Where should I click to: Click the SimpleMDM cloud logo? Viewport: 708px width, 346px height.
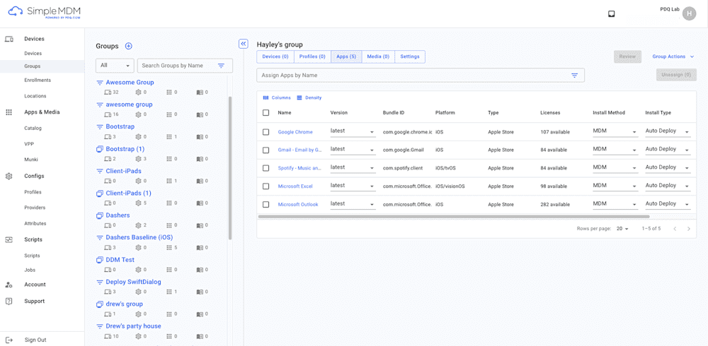(x=16, y=11)
